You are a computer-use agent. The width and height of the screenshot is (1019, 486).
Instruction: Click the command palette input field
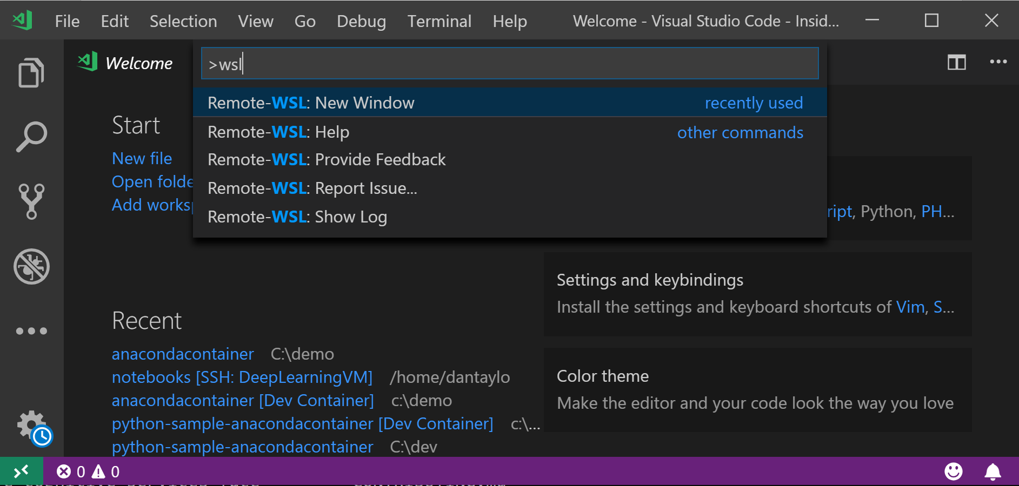click(509, 64)
